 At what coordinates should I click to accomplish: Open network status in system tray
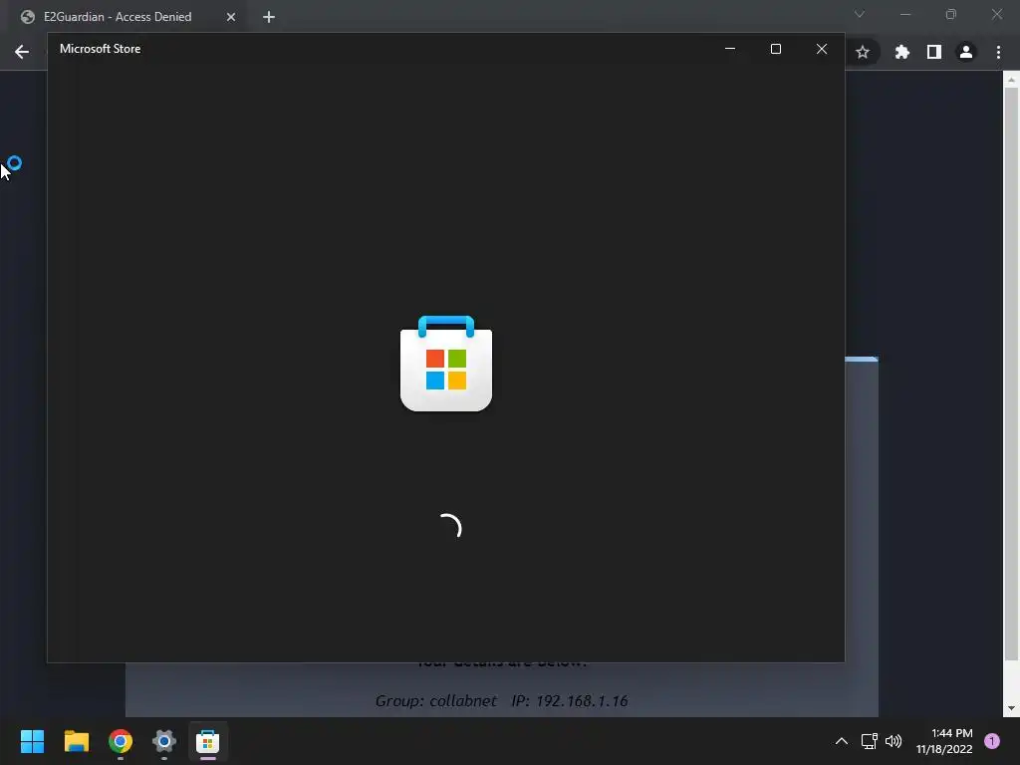pos(869,741)
